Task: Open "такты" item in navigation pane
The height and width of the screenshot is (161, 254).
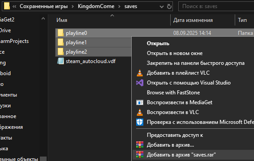Action: (x=6, y=138)
